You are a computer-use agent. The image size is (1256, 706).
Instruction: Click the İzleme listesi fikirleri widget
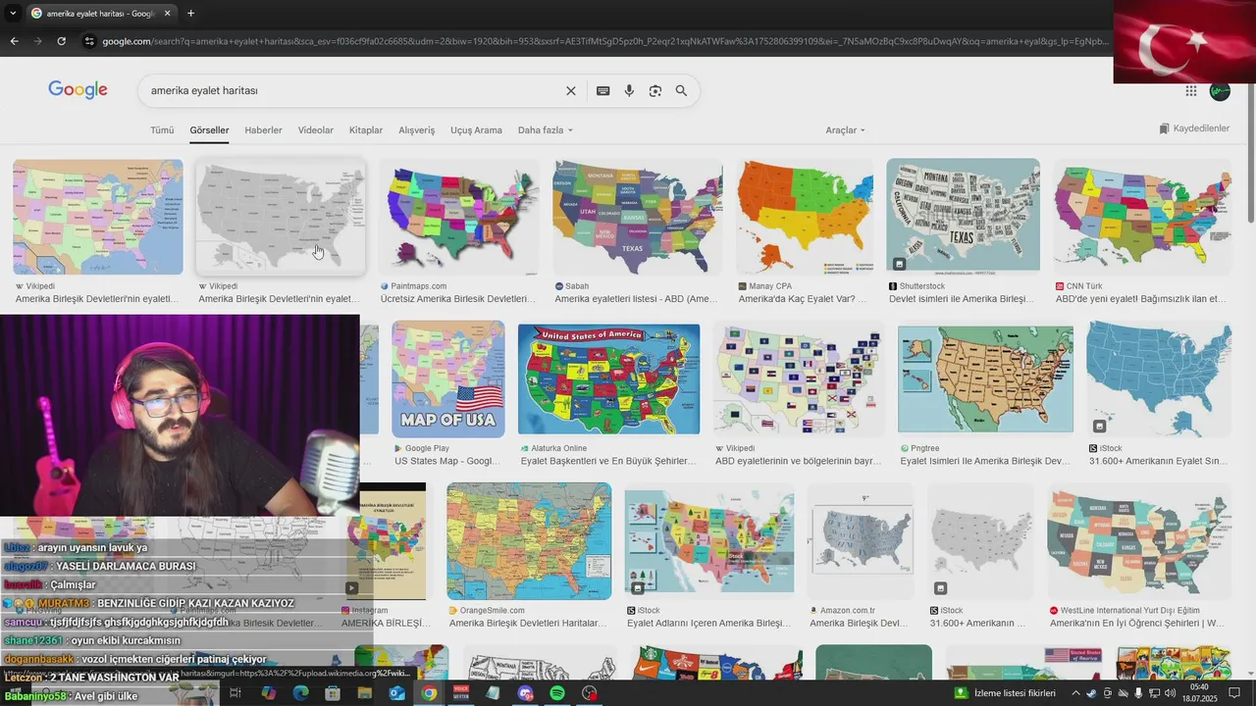1006,693
